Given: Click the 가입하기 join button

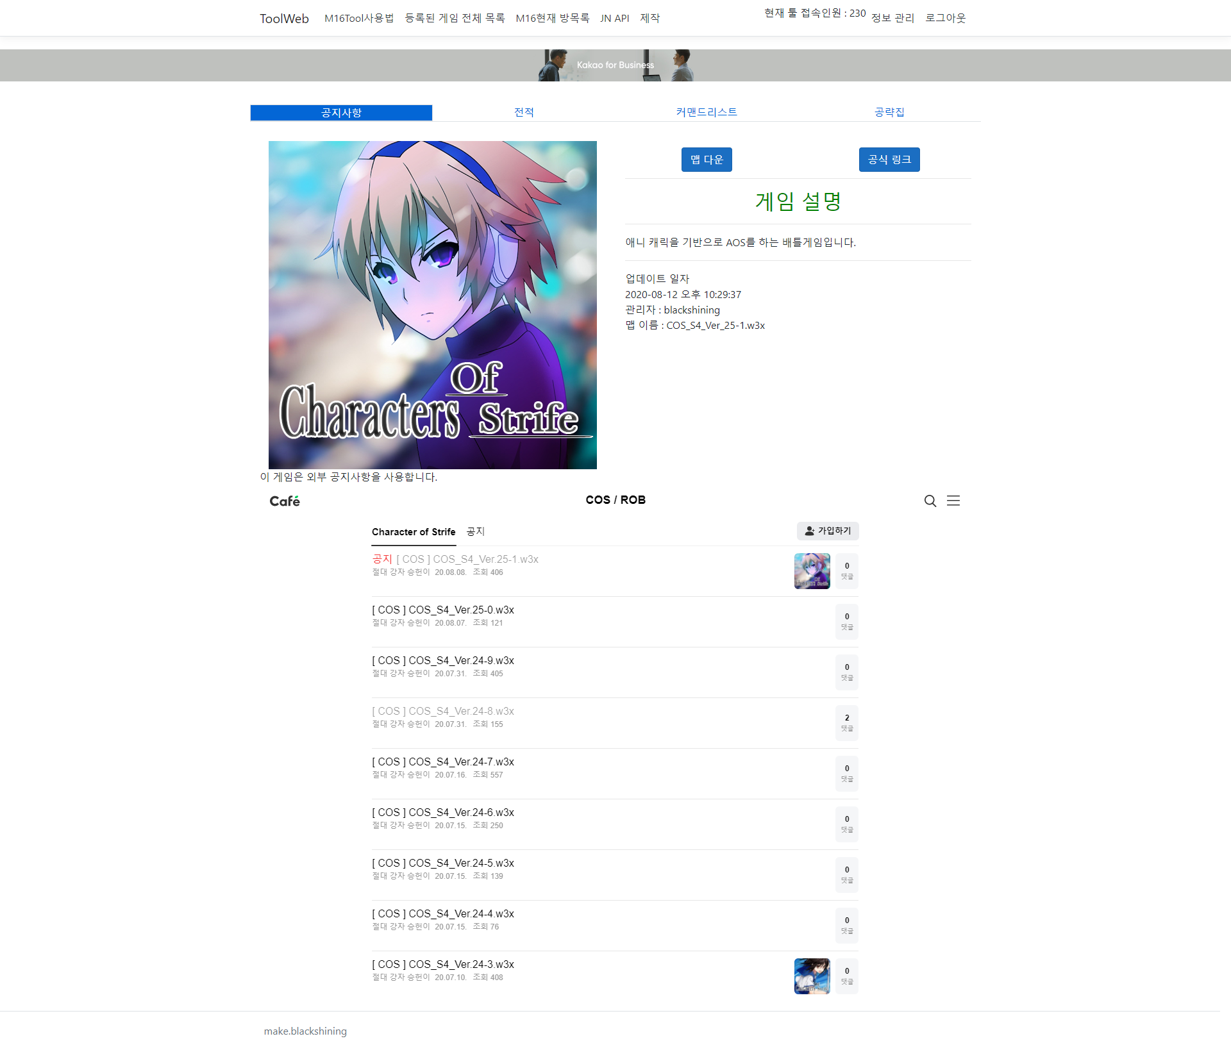Looking at the screenshot, I should (828, 531).
